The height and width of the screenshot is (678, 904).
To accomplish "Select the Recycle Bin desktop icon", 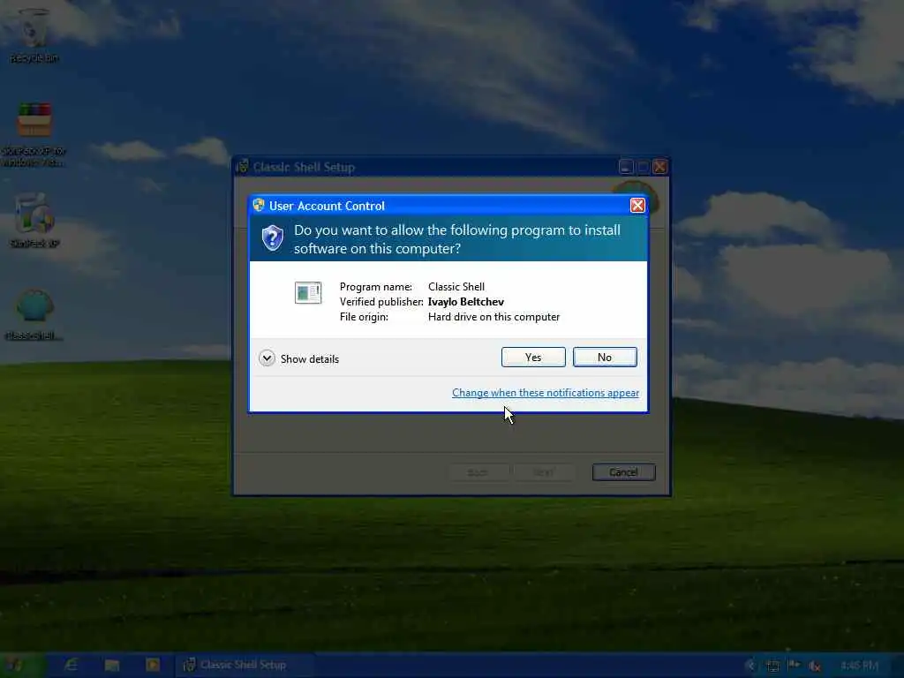I will click(34, 36).
